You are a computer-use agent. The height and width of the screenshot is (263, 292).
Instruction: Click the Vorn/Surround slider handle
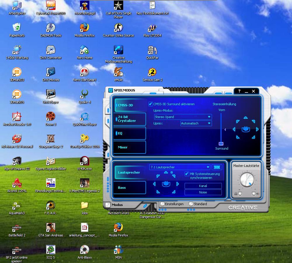click(x=221, y=143)
